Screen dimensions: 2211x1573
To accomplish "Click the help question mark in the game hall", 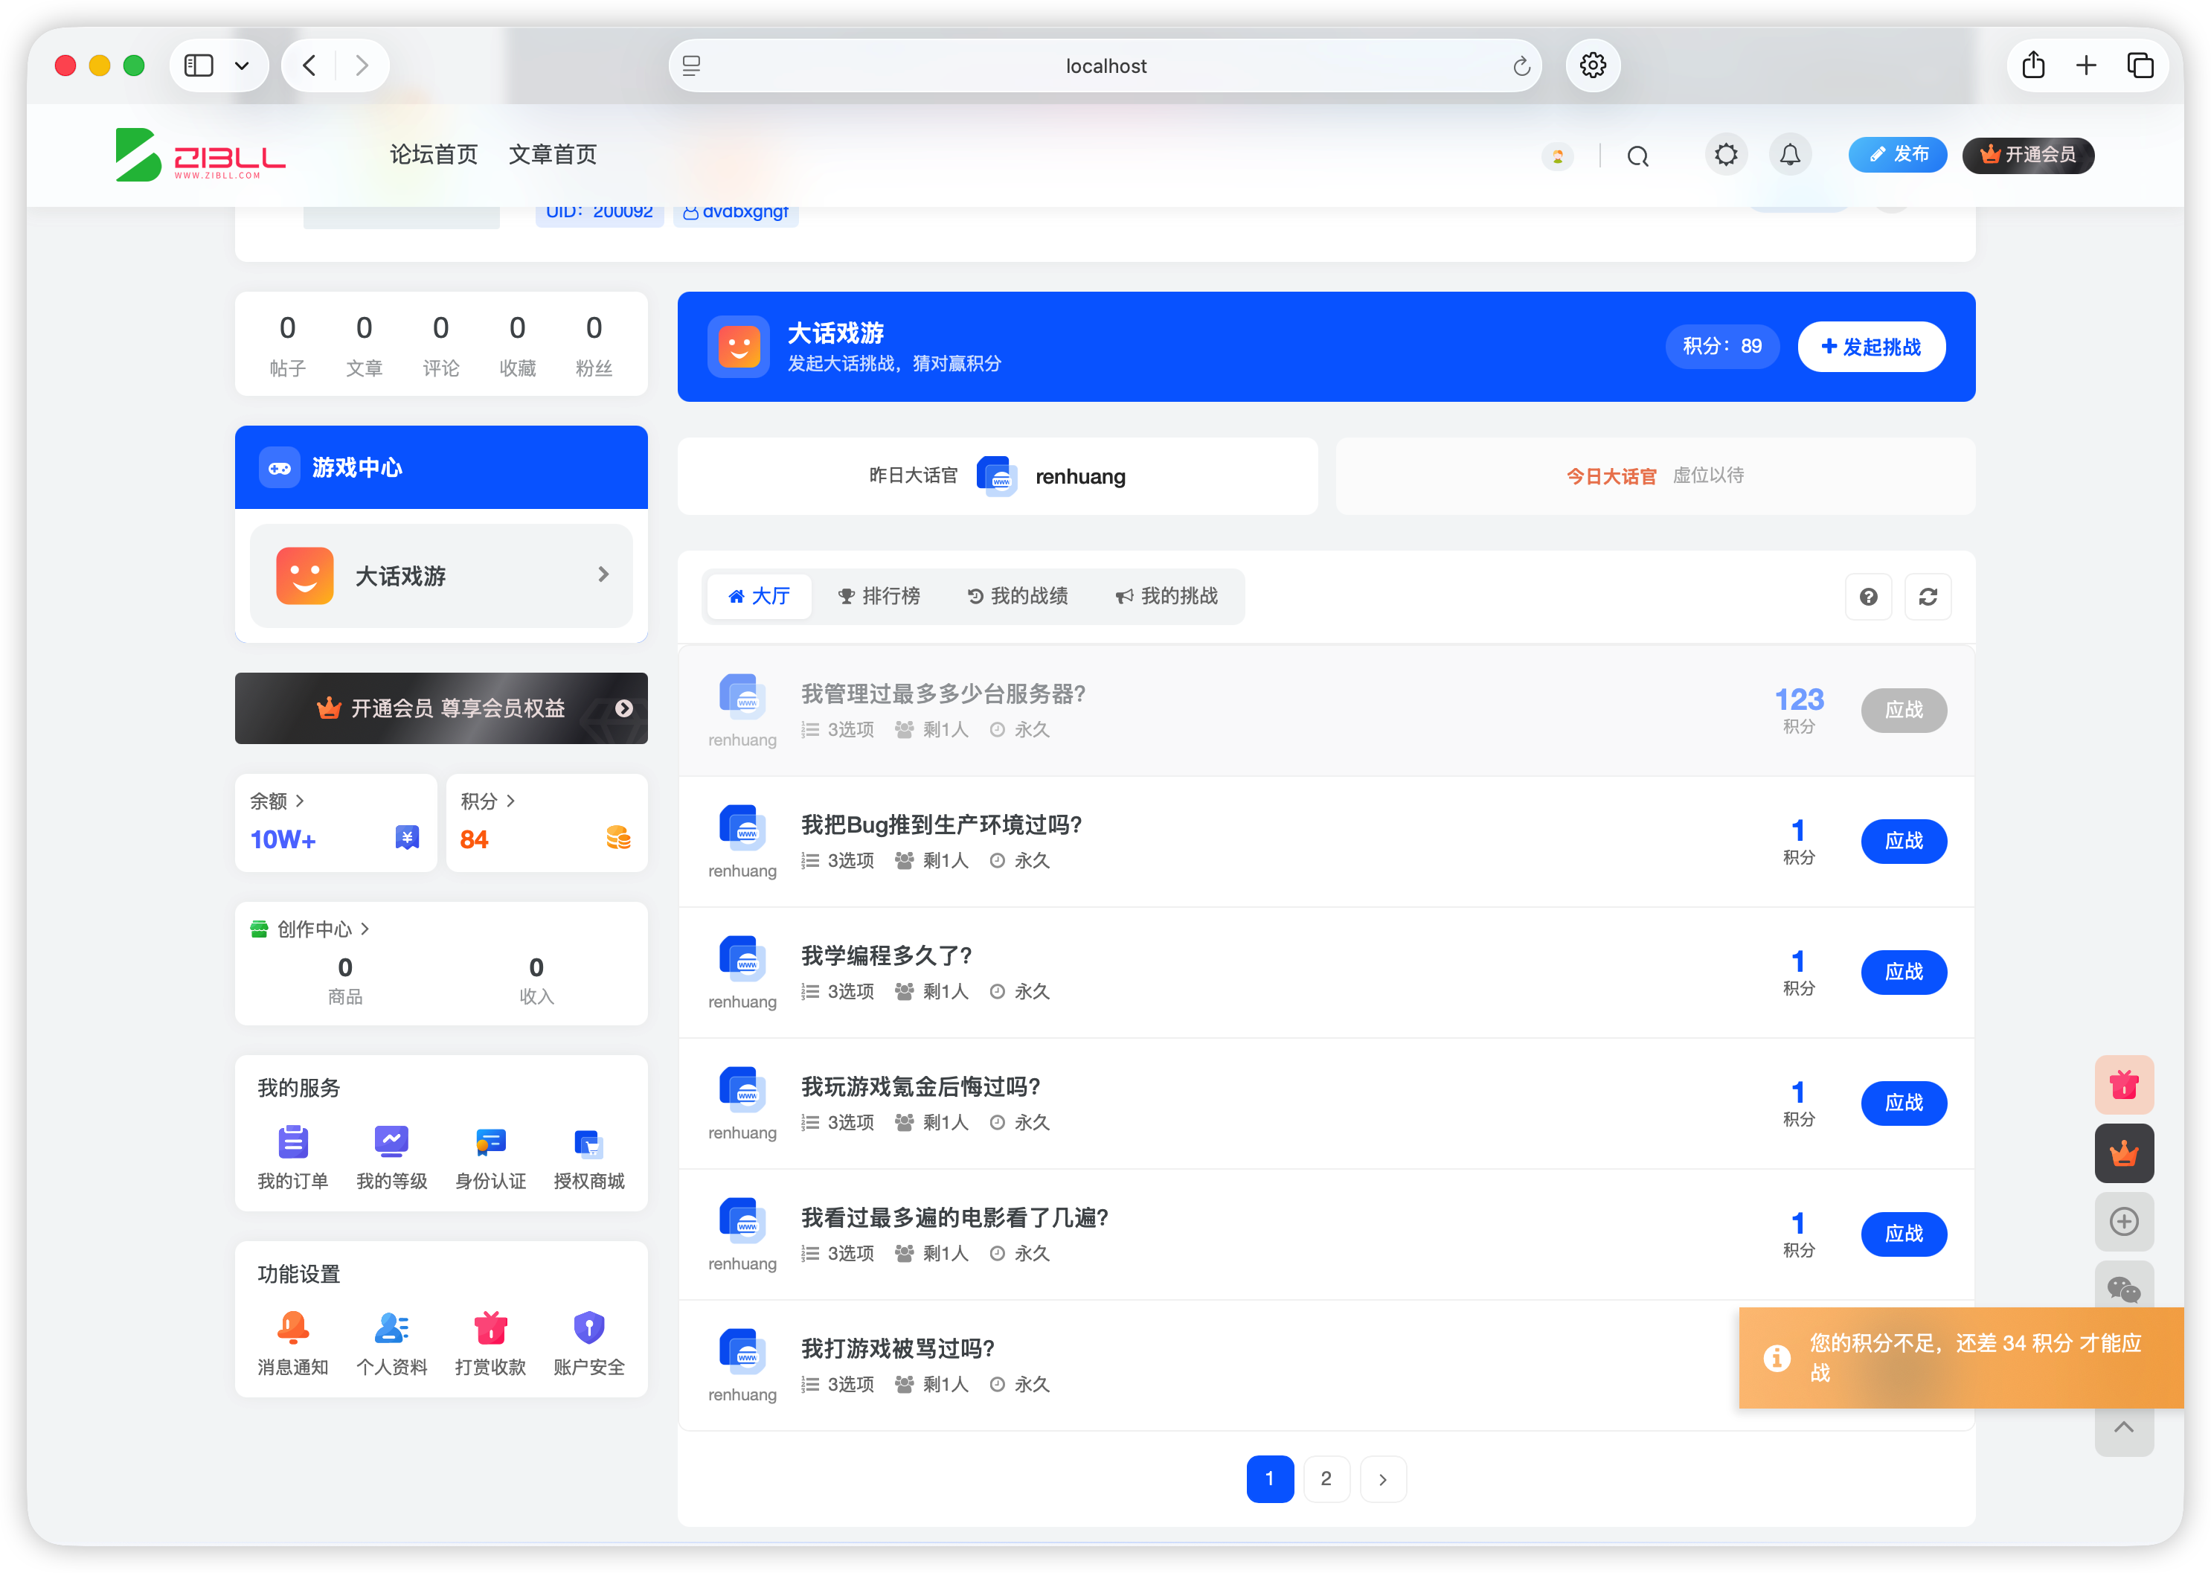I will (1868, 597).
